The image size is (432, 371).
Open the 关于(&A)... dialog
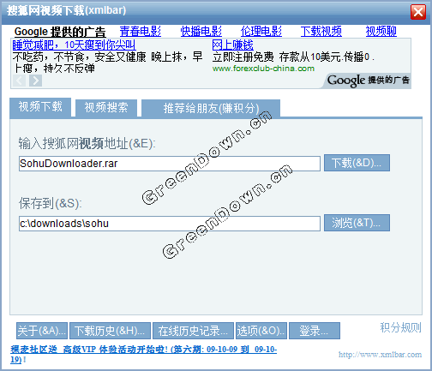[x=42, y=331]
